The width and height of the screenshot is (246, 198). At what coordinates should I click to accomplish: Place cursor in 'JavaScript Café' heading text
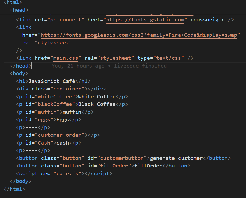52,81
